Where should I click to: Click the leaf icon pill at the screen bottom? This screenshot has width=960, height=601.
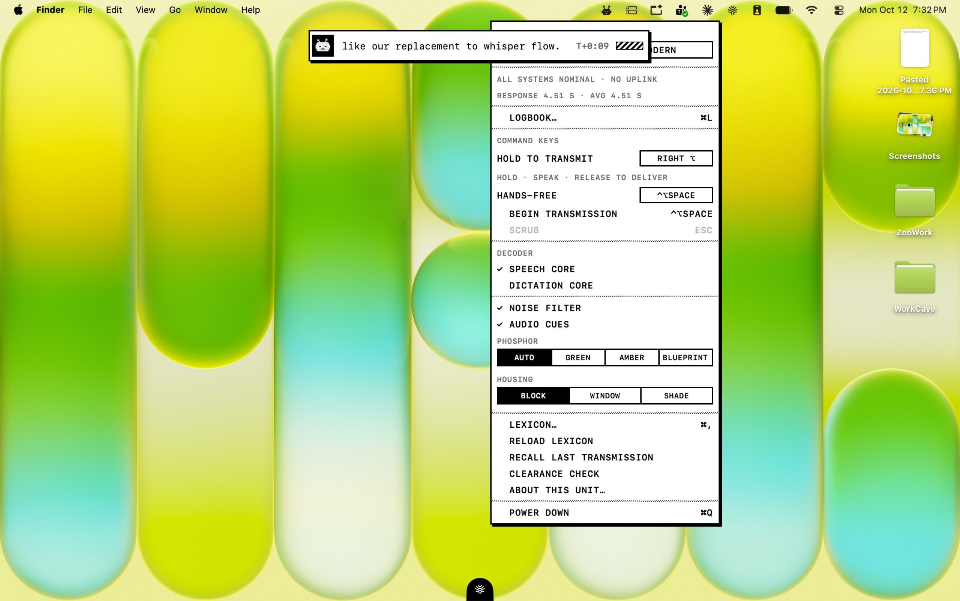point(480,589)
